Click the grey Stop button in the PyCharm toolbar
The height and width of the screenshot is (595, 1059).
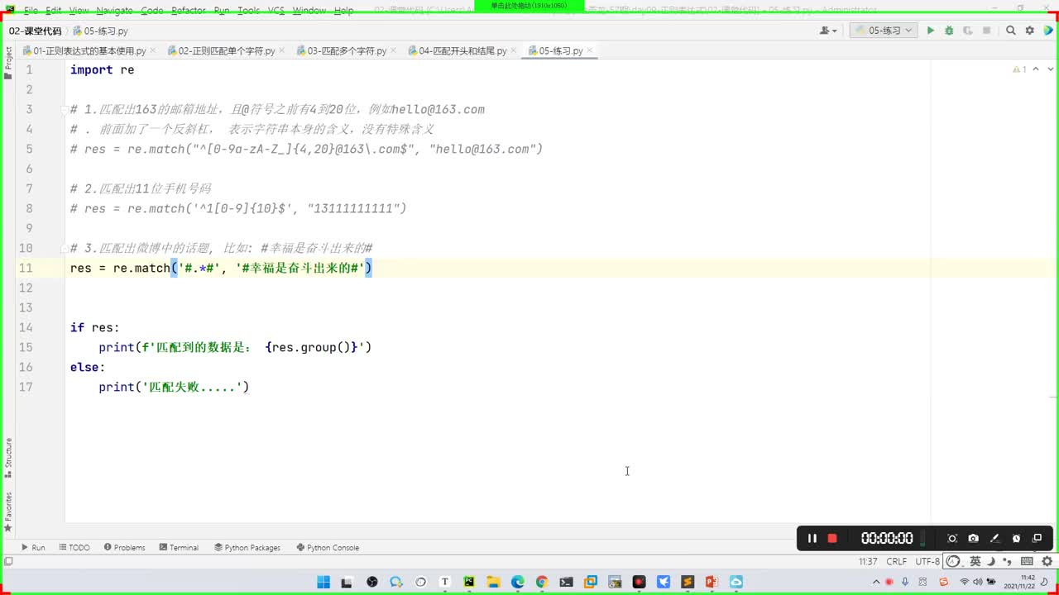click(x=986, y=31)
